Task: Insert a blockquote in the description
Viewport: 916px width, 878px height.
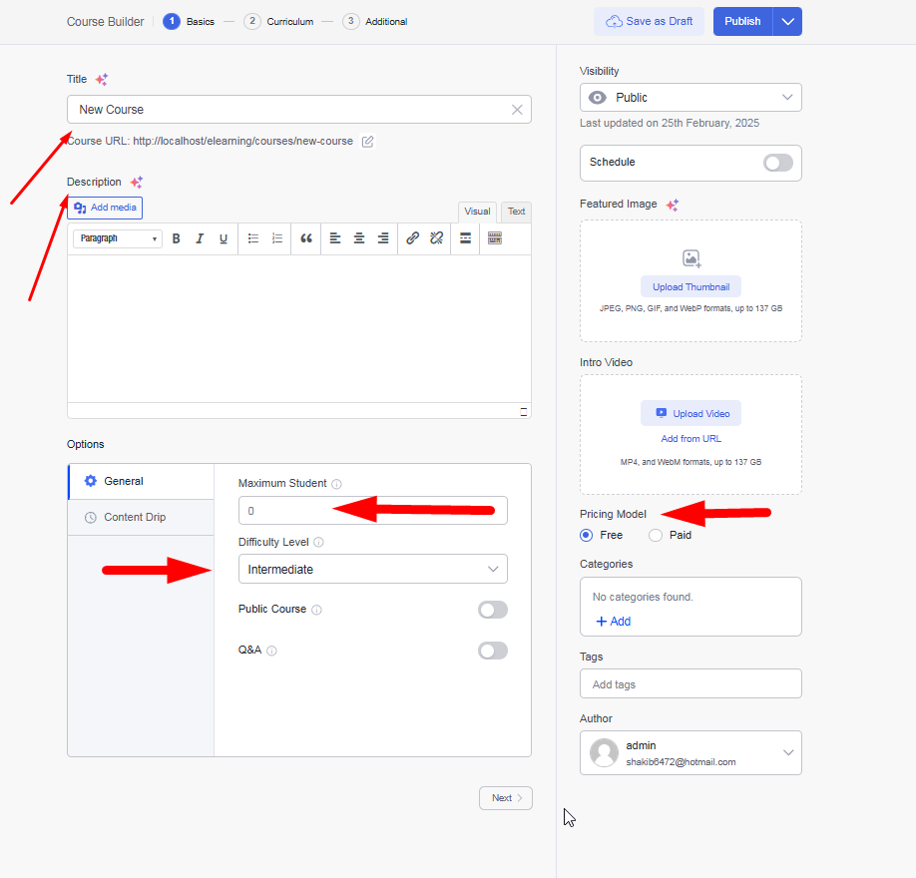Action: click(x=306, y=238)
